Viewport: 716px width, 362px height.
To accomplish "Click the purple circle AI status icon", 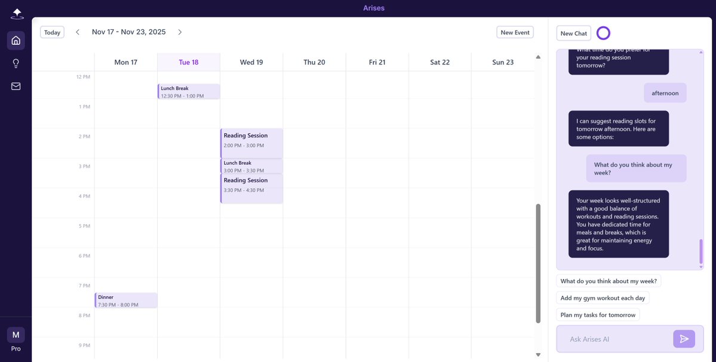I will click(x=603, y=33).
